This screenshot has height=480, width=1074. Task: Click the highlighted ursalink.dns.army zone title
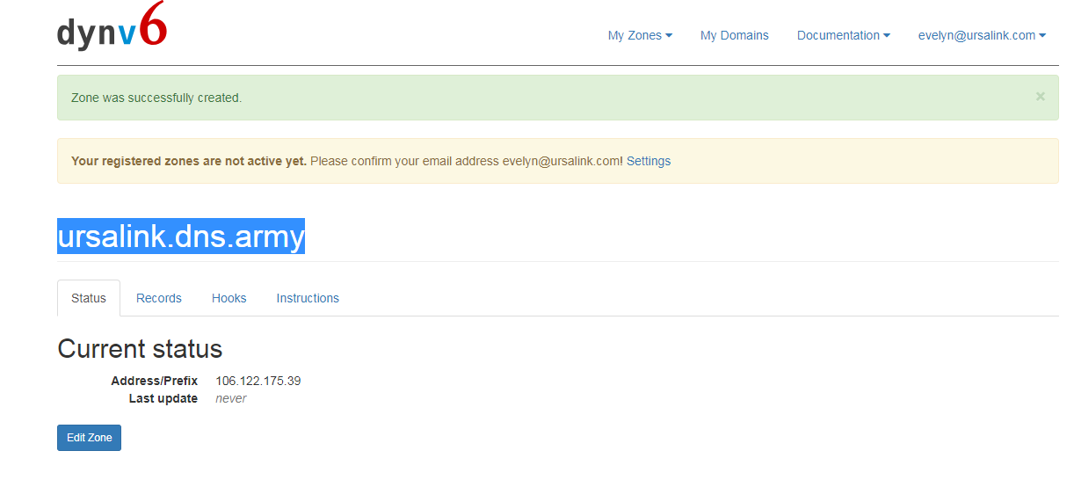(x=181, y=236)
